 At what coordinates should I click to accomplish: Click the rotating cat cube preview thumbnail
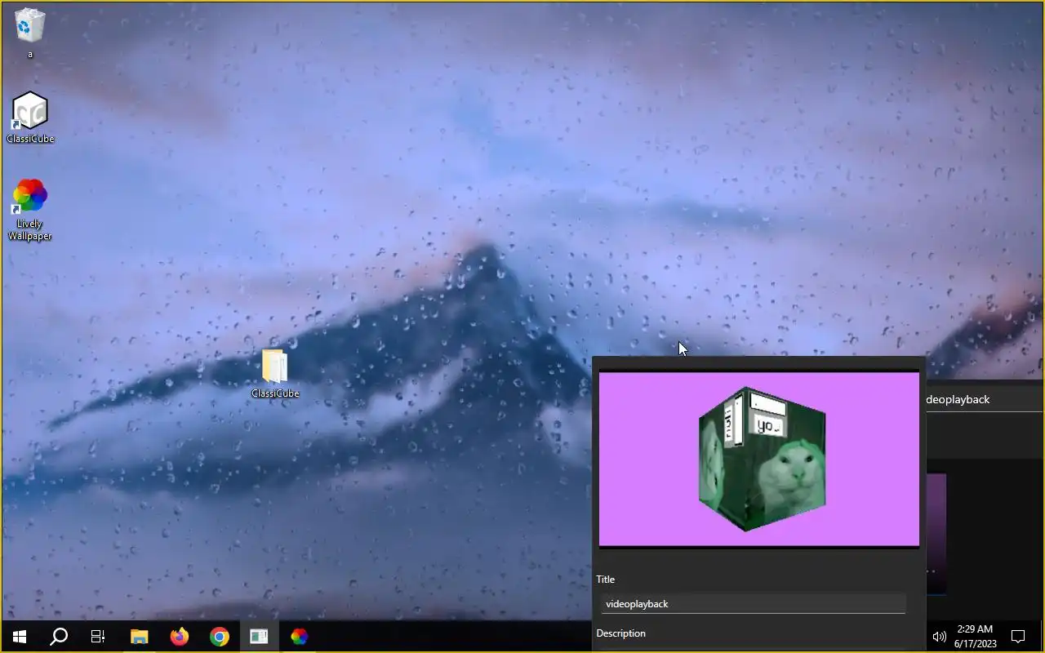(x=759, y=459)
